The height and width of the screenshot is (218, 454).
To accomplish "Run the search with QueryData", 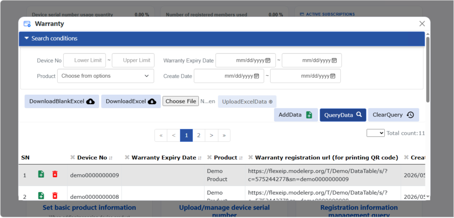I will click(343, 115).
